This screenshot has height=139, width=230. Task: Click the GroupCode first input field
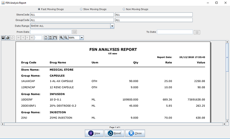pos(72,20)
